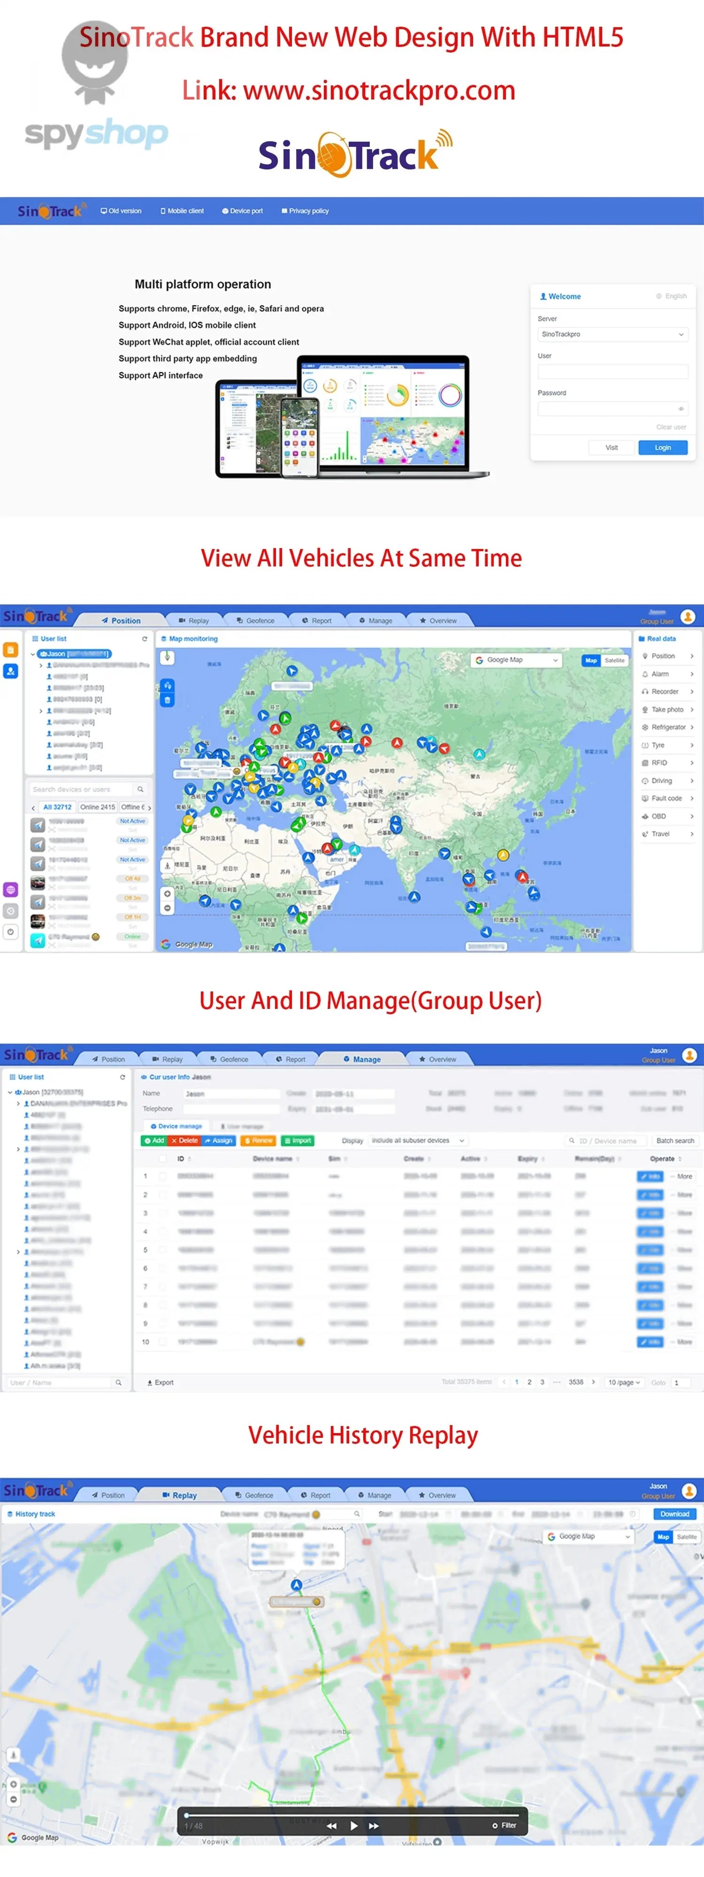Click the orange icon atop the left sidebar
The width and height of the screenshot is (704, 1877).
[x=10, y=649]
